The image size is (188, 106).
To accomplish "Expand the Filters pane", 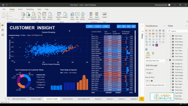I will [142, 26].
